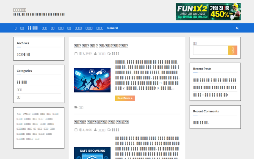254x159 pixels.
Task: Click the date 5 3, 2025 above the Safe Browsing post
Action: (x=85, y=130)
